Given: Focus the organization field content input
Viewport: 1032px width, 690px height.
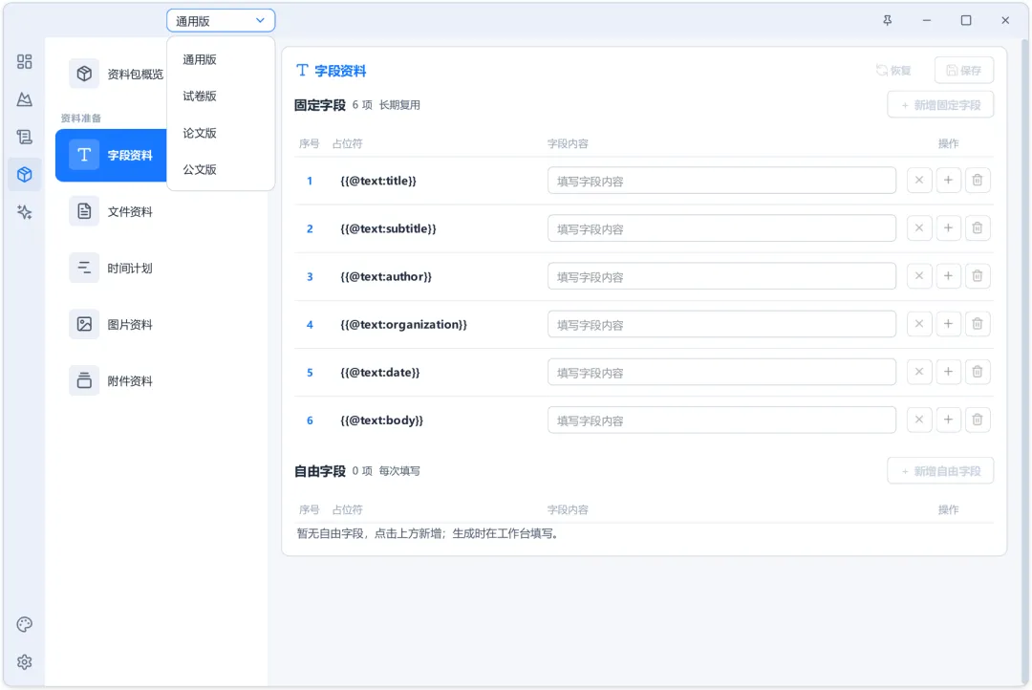Looking at the screenshot, I should pos(721,324).
